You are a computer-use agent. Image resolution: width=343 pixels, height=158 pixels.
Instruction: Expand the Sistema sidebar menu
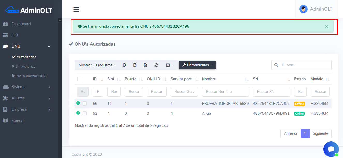tap(31, 87)
